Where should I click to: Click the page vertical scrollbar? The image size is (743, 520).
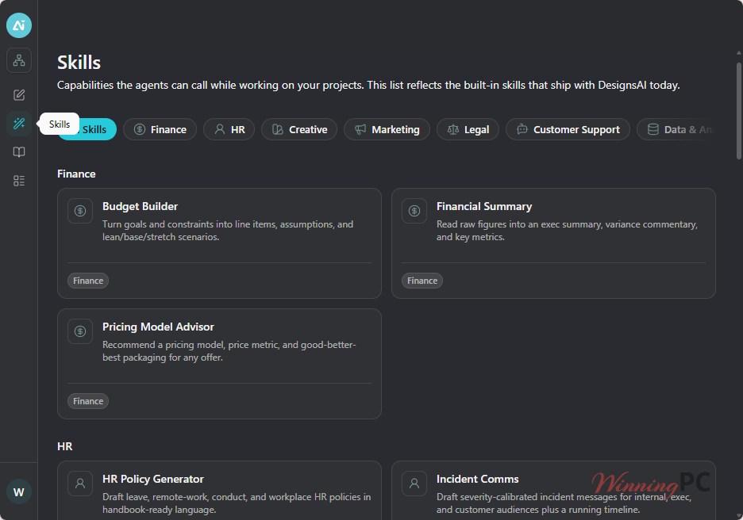[x=739, y=111]
